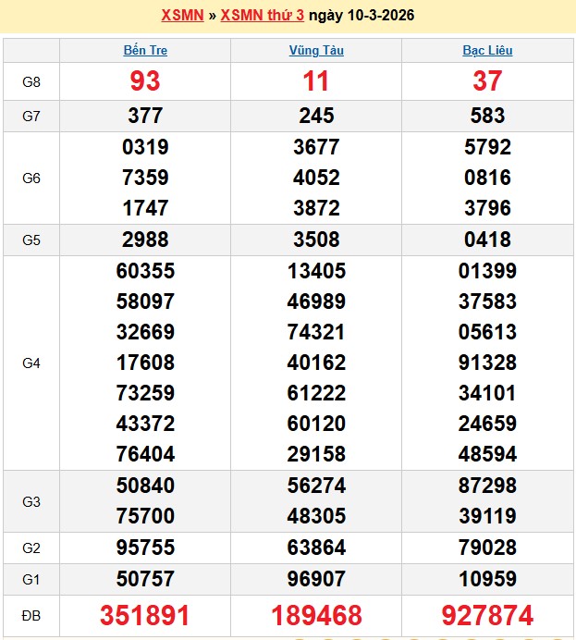Viewport: 576px width, 640px height.
Task: Click Bạc Liêu special prize number 927874
Action: pyautogui.click(x=487, y=616)
